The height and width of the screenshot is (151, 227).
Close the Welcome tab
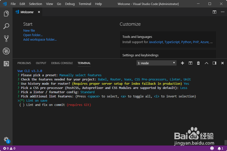39,12
